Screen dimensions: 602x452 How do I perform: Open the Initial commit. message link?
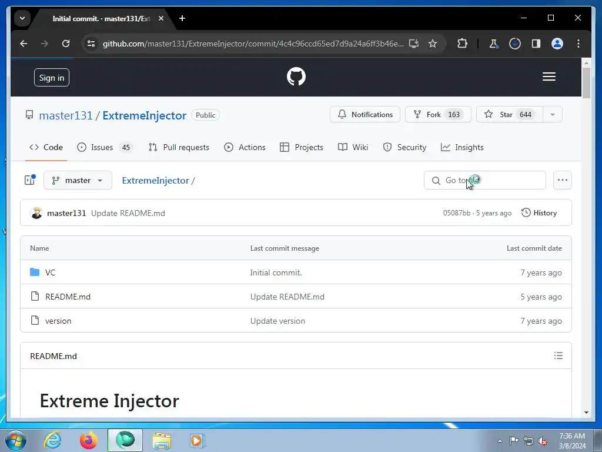pos(276,272)
